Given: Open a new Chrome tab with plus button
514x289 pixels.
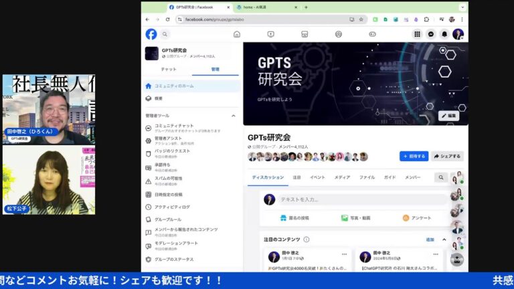Looking at the screenshot, I should coord(306,7).
